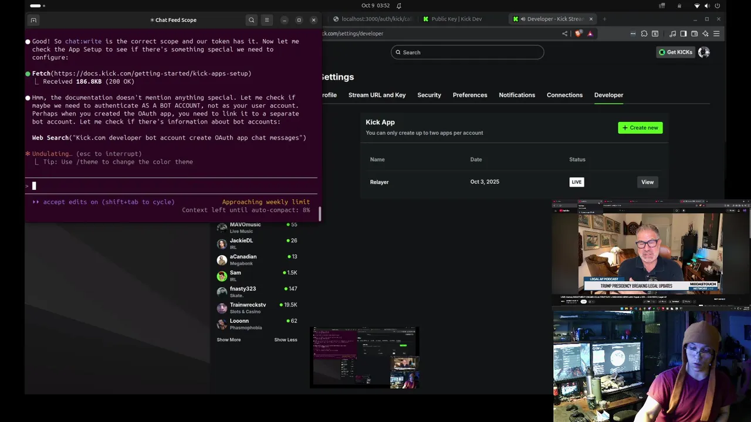
Task: Click the terminal window scrollbar
Action: coord(320,214)
